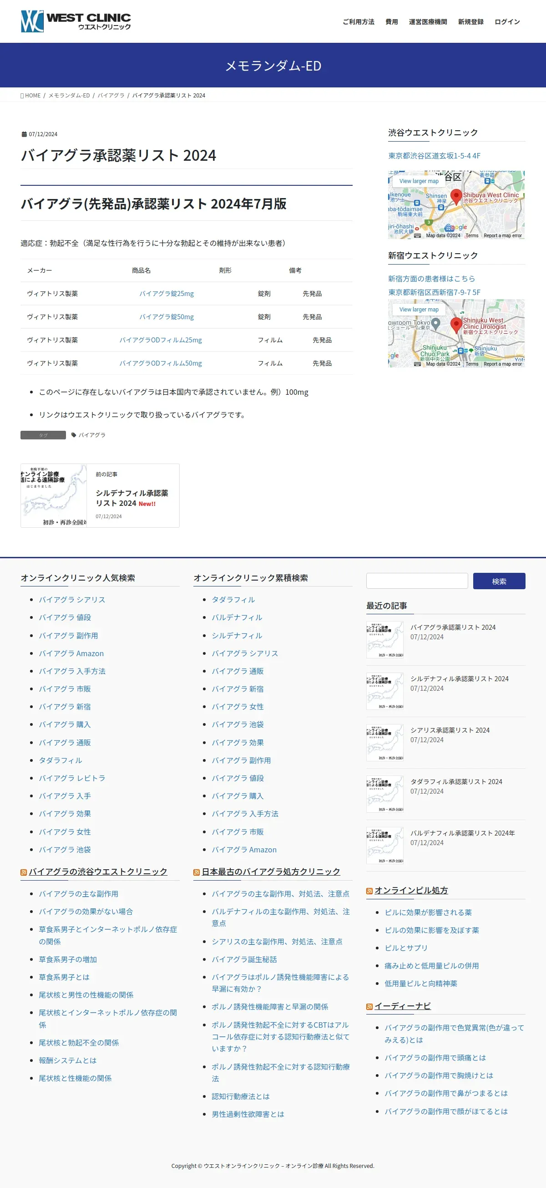546x1188 pixels.
Task: Click previous article thumbnail image
Action: [x=54, y=495]
